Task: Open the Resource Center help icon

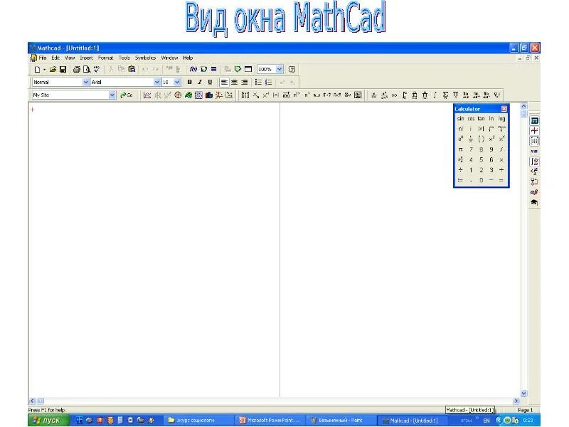Action: click(292, 69)
